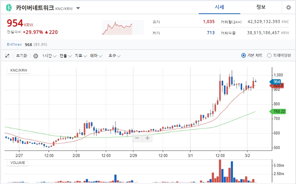The width and height of the screenshot is (296, 184).
Task: Select the 트레이딩뷰 radio button
Action: [x=269, y=55]
